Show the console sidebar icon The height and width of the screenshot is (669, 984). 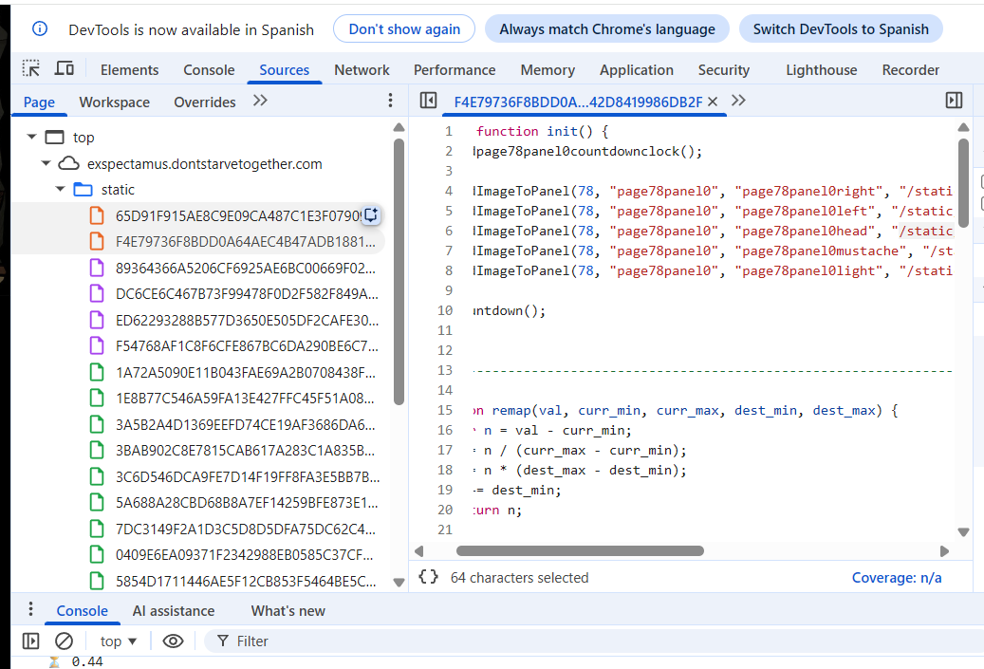click(x=30, y=641)
